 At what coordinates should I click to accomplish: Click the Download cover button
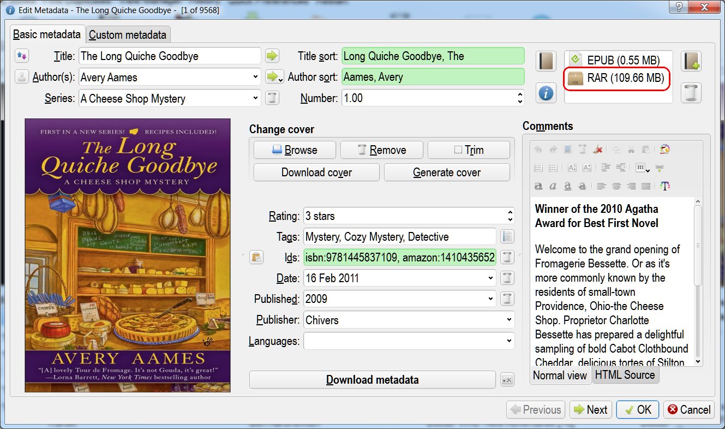[x=316, y=172]
